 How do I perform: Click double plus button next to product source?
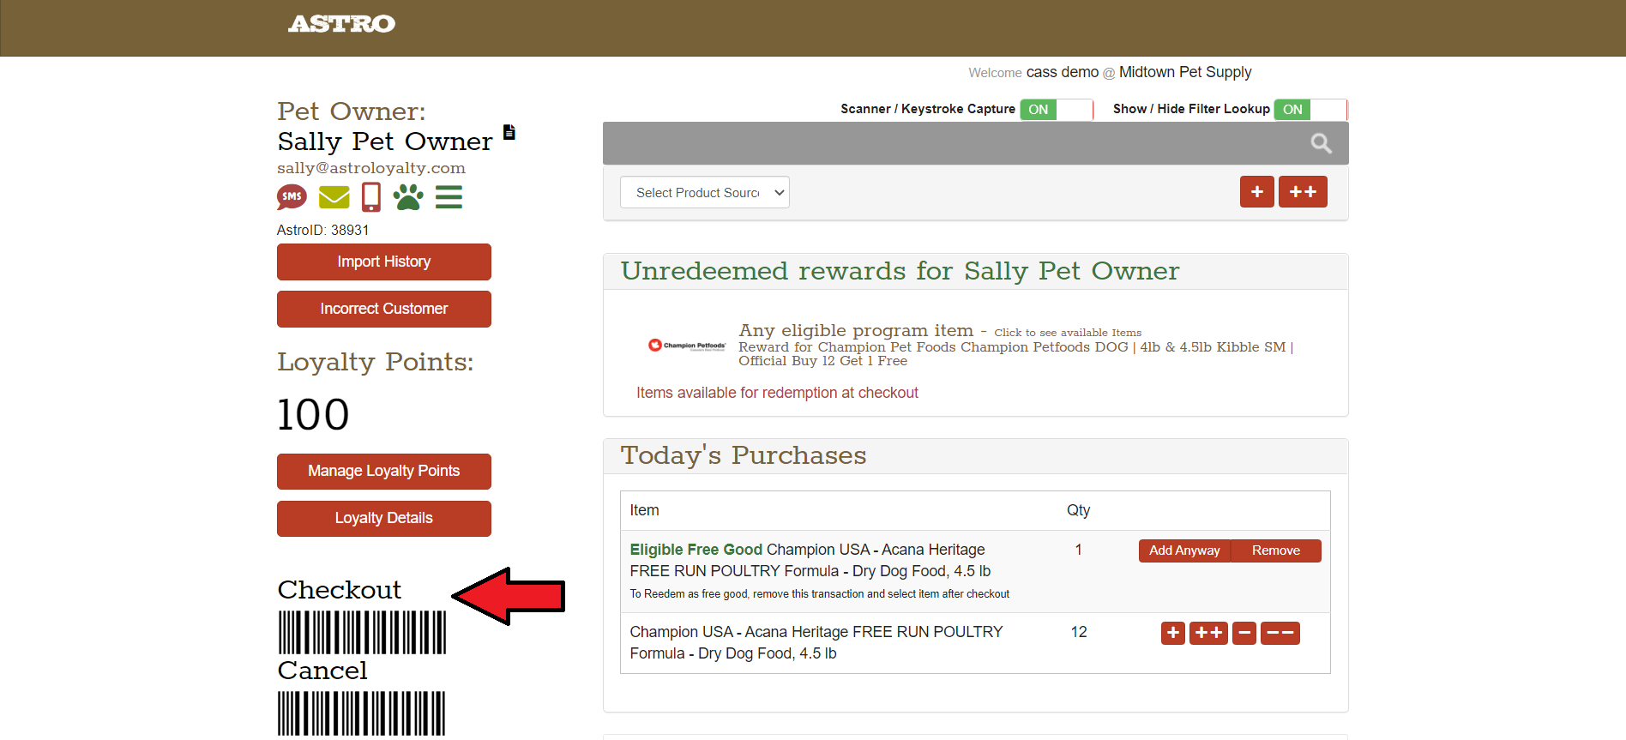(x=1303, y=192)
